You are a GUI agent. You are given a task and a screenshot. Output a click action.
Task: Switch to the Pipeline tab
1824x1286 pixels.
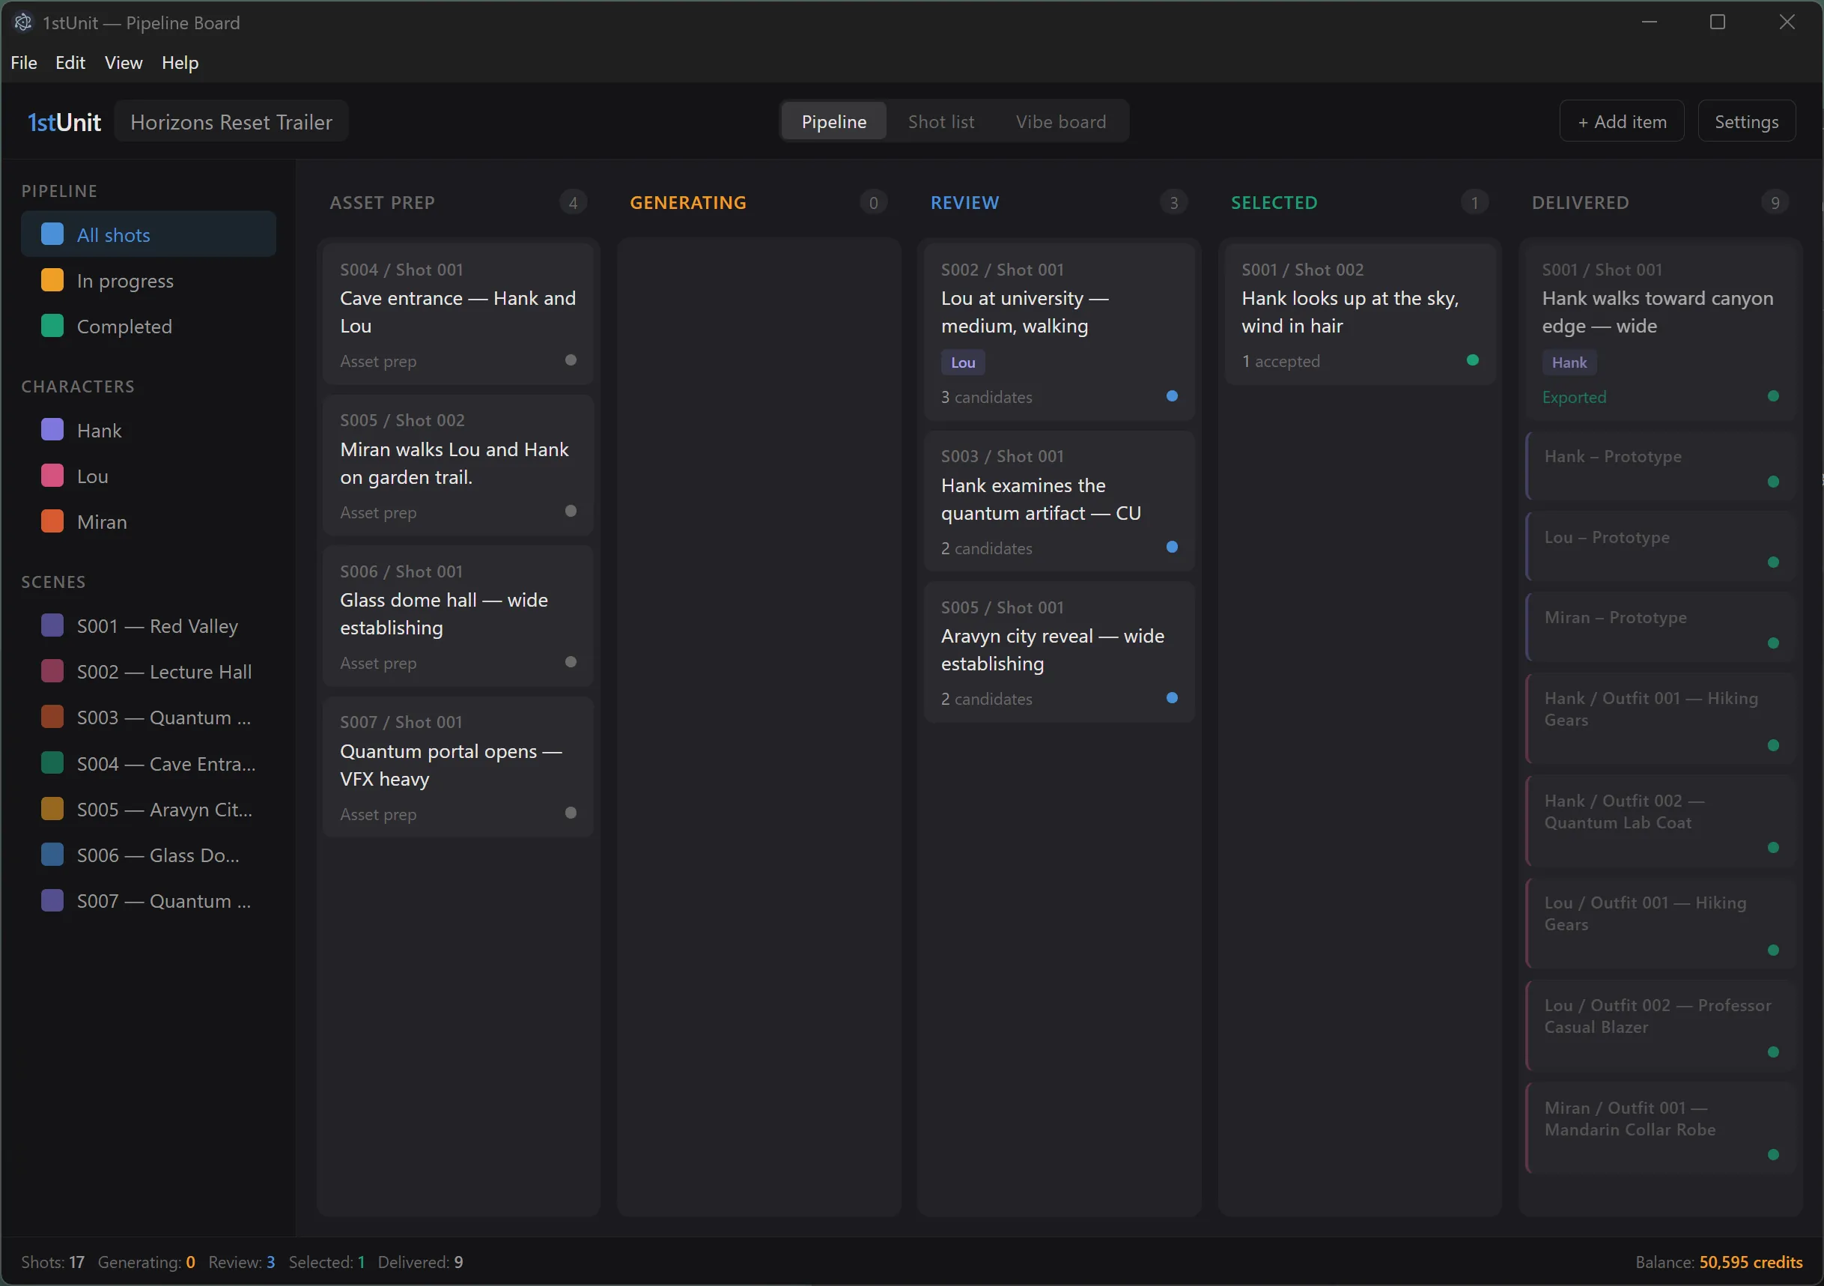coord(833,121)
